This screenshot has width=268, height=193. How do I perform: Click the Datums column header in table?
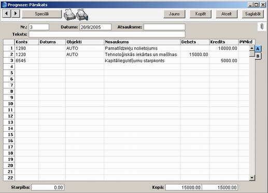point(52,42)
